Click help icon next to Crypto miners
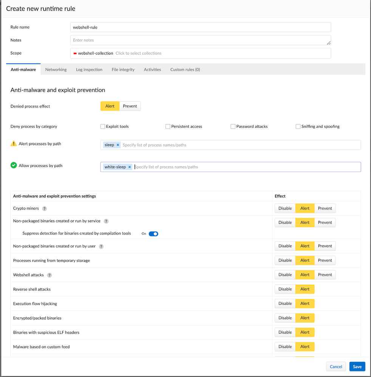 point(45,209)
